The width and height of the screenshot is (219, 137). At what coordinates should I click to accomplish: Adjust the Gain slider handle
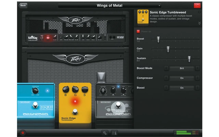168,49
